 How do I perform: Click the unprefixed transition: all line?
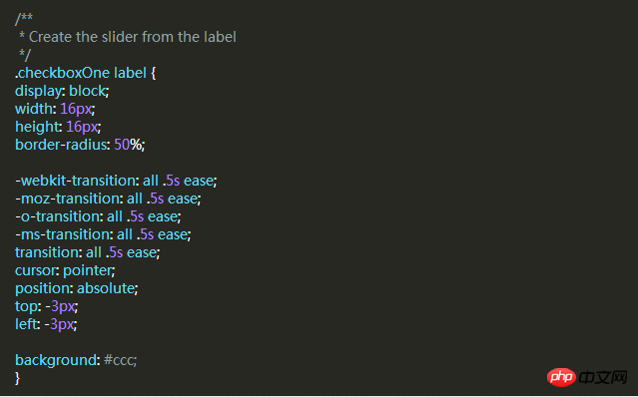point(88,252)
